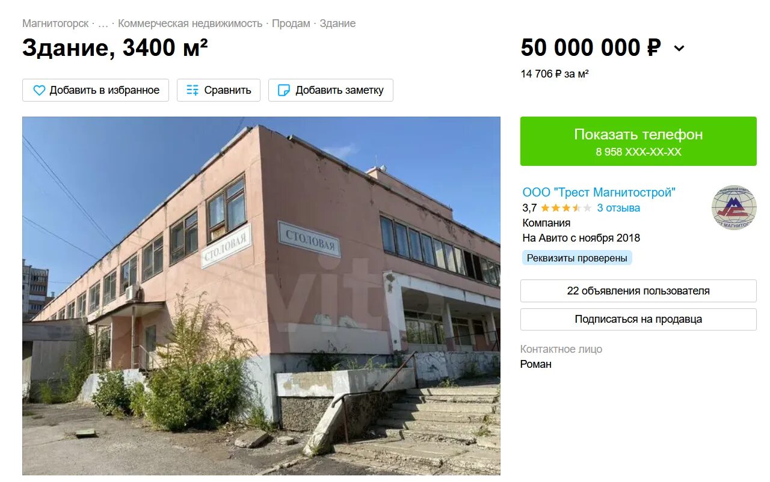Click the heart icon for favorites
770x482 pixels.
(39, 90)
